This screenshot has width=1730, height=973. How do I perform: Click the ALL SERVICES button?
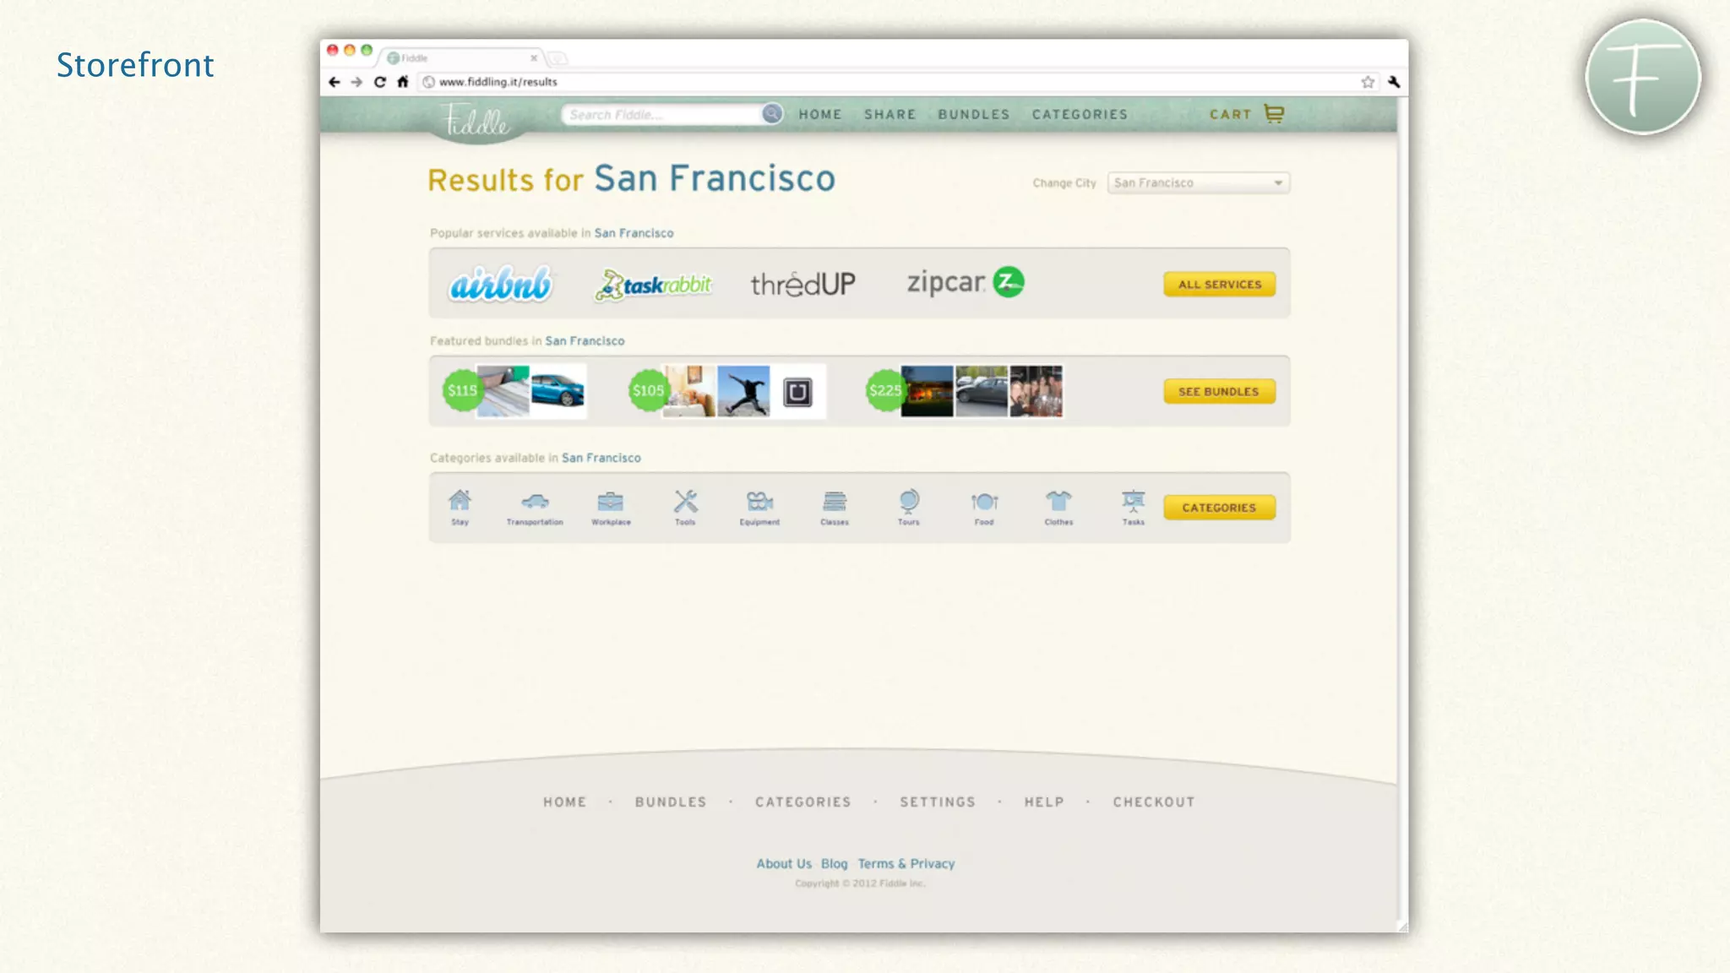[x=1219, y=285]
